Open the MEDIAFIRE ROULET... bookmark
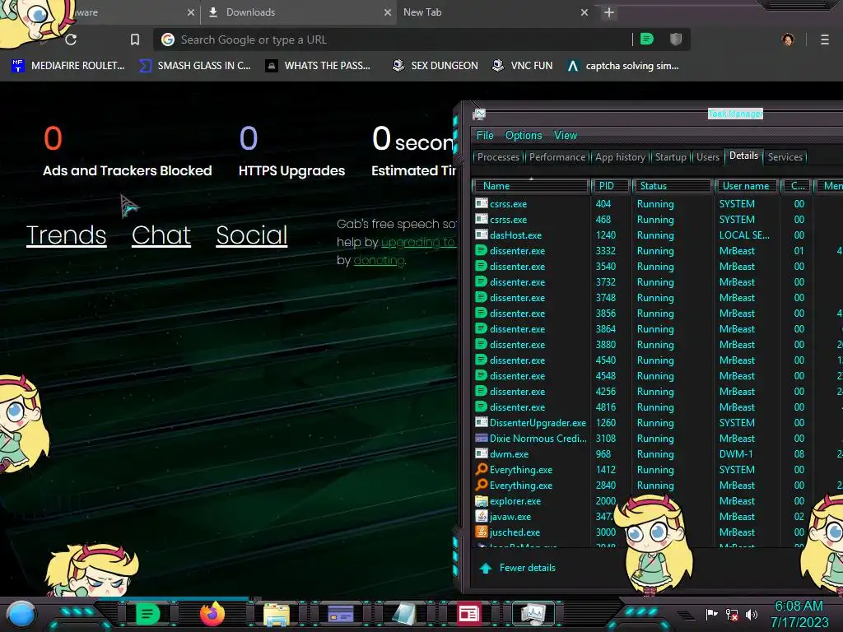This screenshot has width=843, height=632. pyautogui.click(x=68, y=66)
